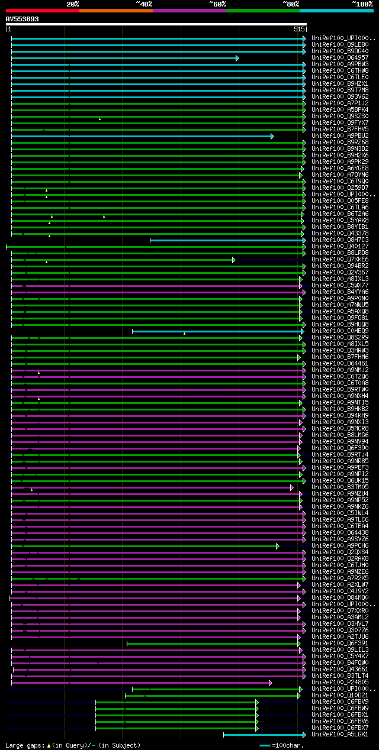Select label UniRef100_Q9SZS0
The width and height of the screenshot is (379, 750).
(x=340, y=117)
